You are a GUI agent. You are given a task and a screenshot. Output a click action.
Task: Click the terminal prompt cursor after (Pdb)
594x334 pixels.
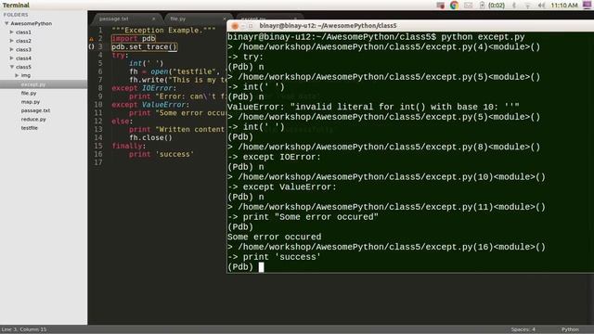coord(261,267)
